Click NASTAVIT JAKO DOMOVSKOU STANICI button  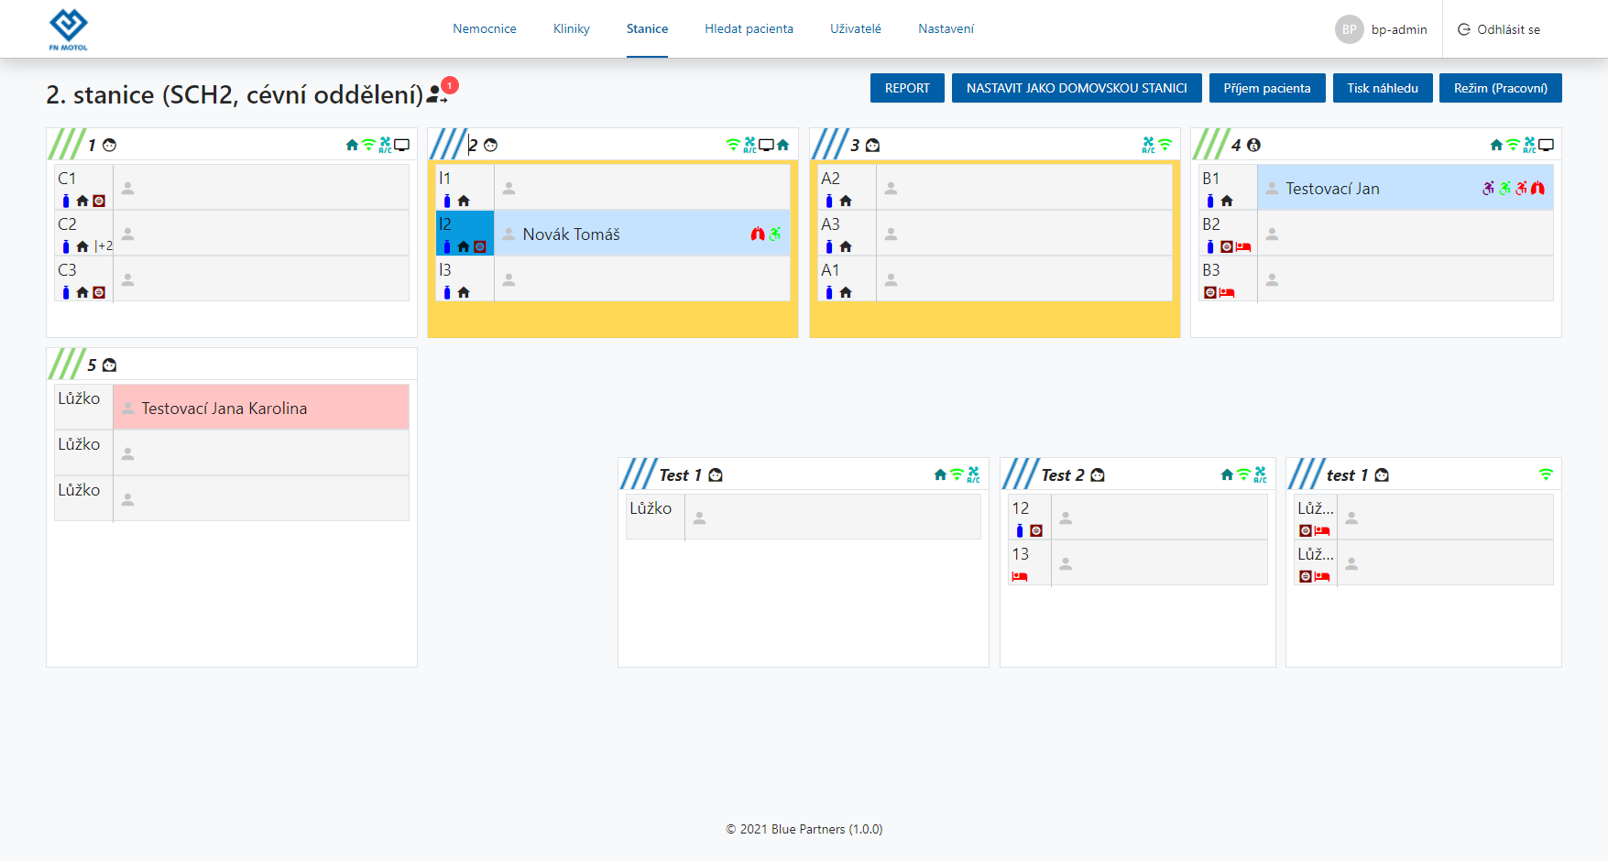(x=1077, y=88)
